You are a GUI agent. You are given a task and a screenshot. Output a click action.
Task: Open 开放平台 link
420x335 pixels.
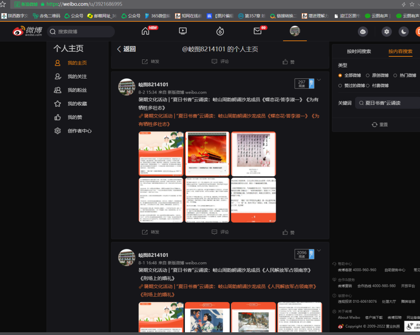pyautogui.click(x=408, y=286)
